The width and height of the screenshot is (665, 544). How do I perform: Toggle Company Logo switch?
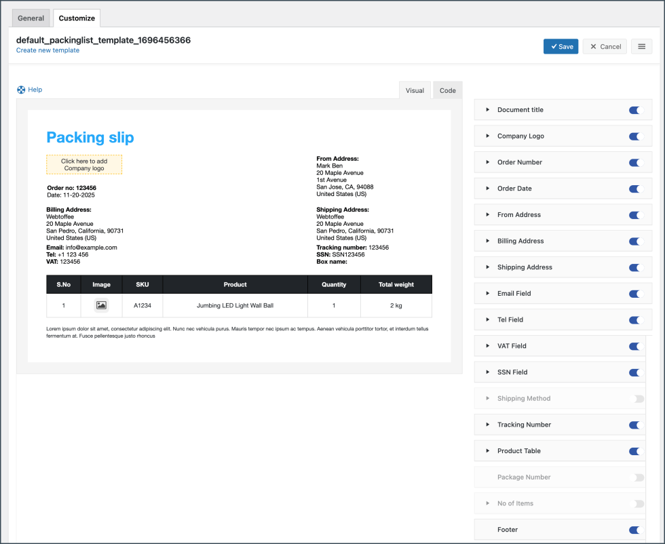tap(636, 136)
